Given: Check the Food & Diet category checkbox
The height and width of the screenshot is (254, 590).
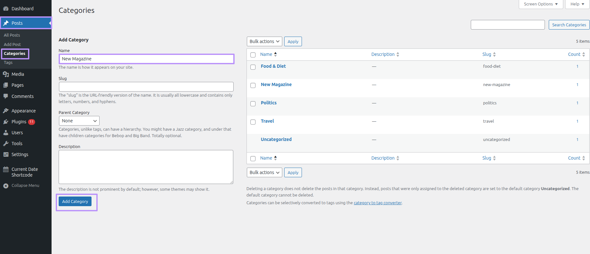Looking at the screenshot, I should 253,67.
